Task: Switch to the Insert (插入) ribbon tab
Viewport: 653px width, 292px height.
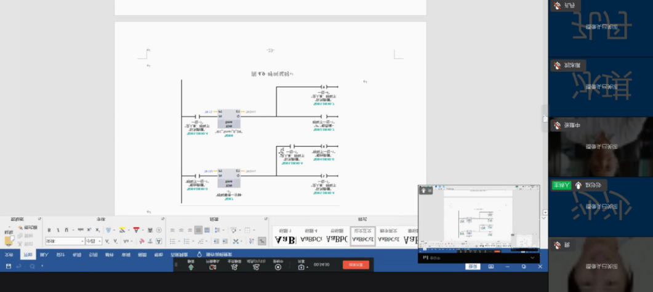Action: click(44, 254)
